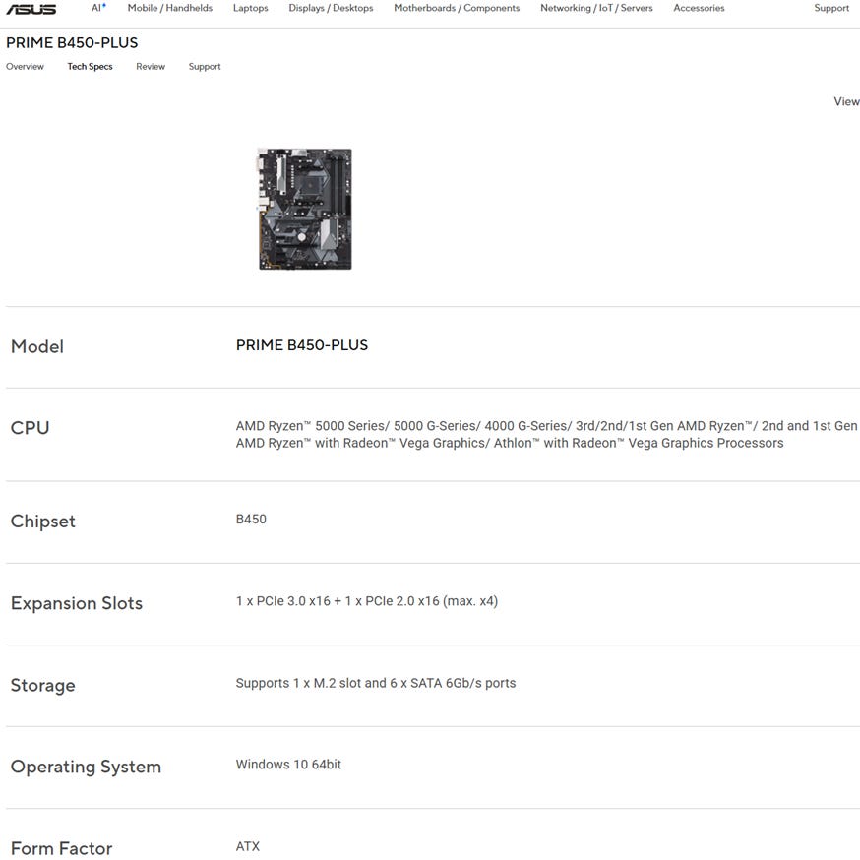Click the View link at the right edge
The height and width of the screenshot is (860, 860).
(x=846, y=101)
